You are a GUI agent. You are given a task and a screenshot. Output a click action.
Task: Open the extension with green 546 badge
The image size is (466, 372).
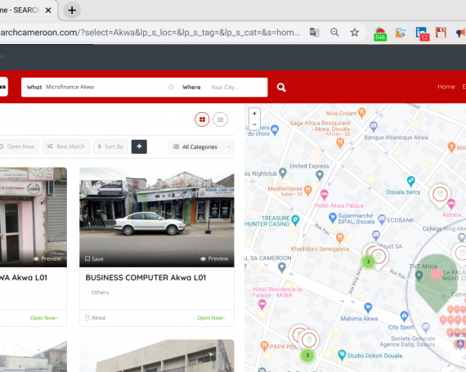(x=380, y=34)
